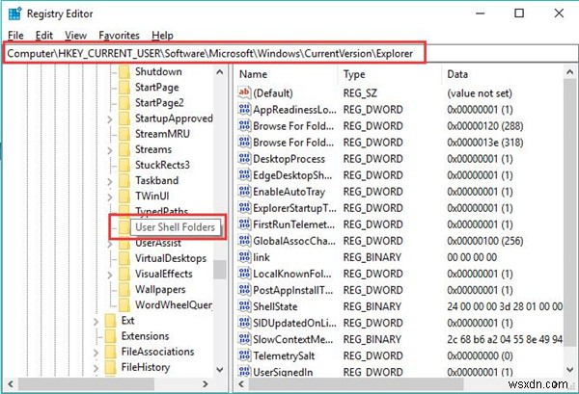This screenshot has width=579, height=394.
Task: Click the VirtualDesktops folder icon
Action: (x=124, y=258)
